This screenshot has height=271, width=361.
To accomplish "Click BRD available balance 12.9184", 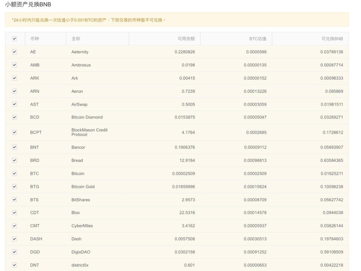I will (x=187, y=160).
